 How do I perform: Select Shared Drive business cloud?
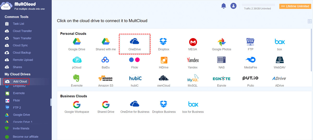(106, 107)
